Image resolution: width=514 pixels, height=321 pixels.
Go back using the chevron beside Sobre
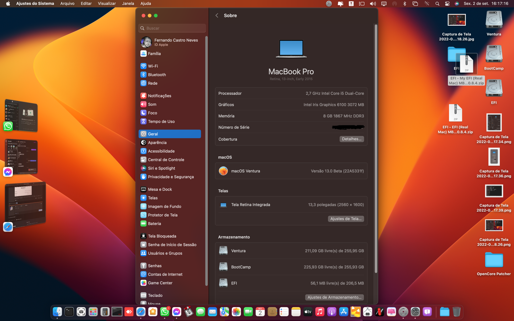[217, 16]
